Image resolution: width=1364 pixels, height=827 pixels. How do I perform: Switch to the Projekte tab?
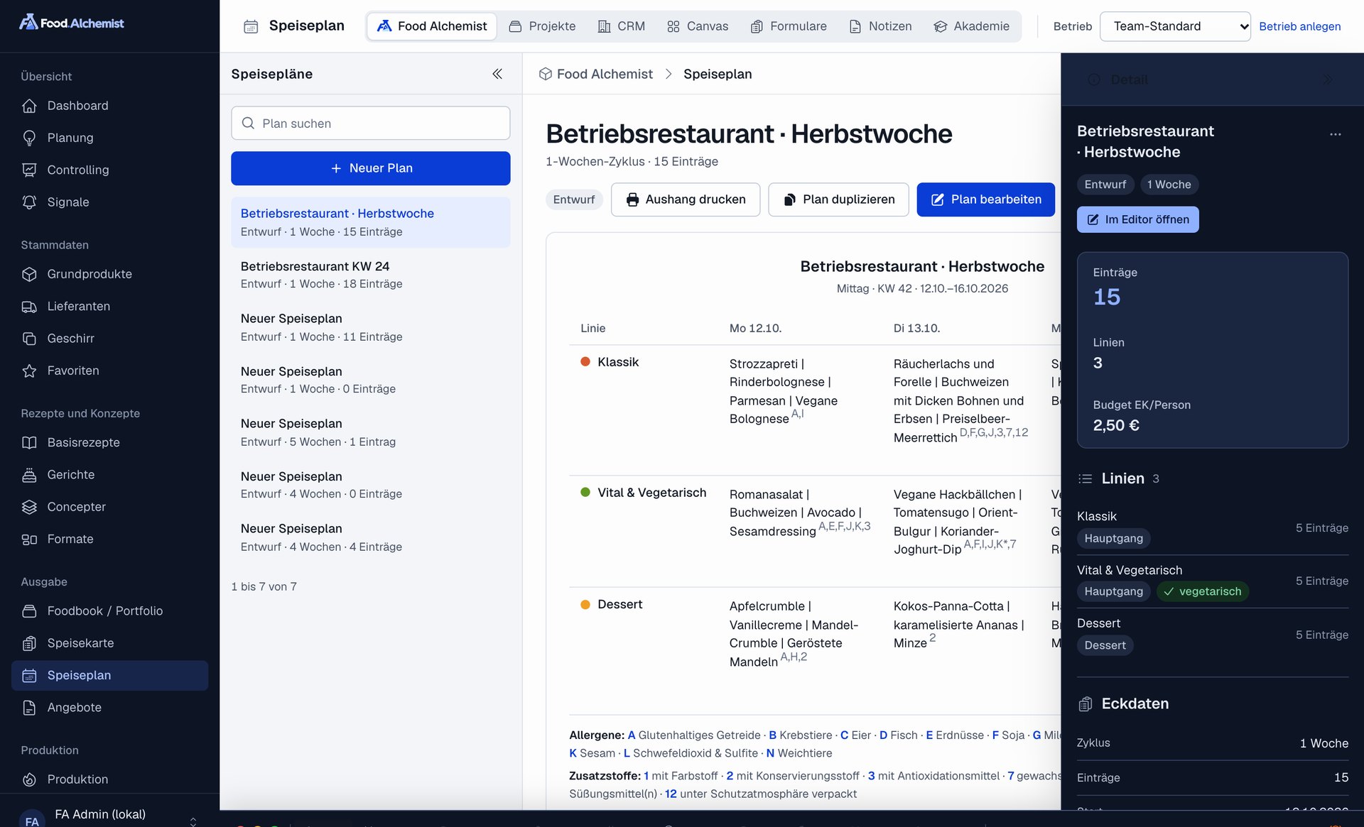coord(542,26)
